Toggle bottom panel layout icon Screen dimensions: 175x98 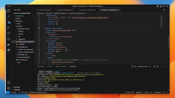click(161, 6)
